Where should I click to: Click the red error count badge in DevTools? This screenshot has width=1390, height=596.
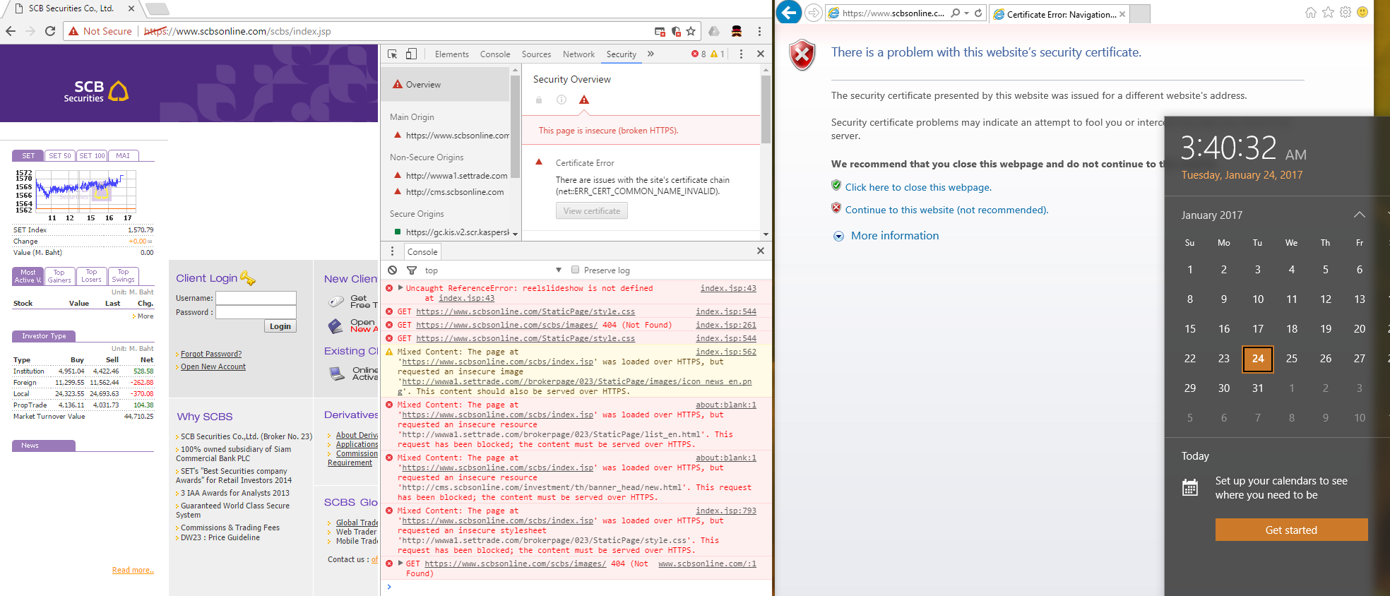point(699,54)
